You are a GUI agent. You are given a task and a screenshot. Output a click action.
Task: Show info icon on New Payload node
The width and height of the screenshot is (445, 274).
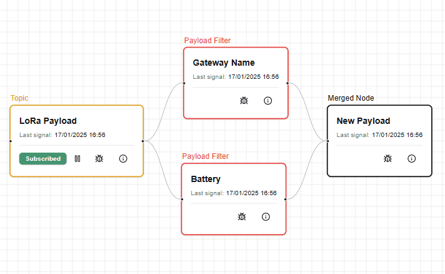click(411, 158)
